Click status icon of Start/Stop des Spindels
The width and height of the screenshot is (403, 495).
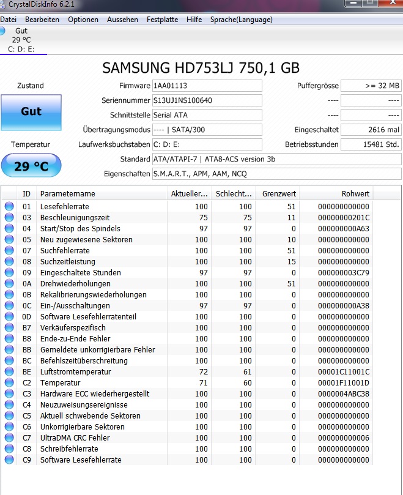(x=9, y=229)
